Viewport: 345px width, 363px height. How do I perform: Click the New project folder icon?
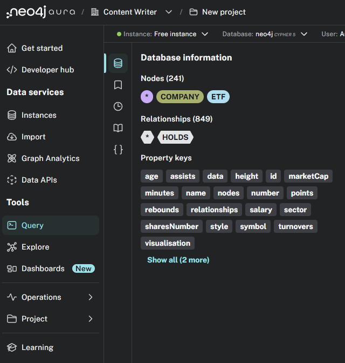(x=194, y=12)
